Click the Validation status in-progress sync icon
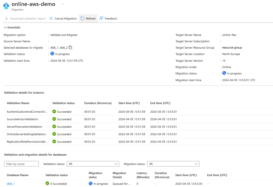The height and width of the screenshot is (187, 273). click(x=52, y=54)
